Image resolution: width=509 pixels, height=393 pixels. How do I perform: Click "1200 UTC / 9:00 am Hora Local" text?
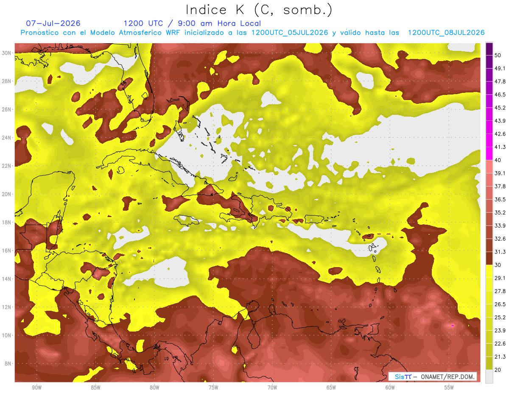pos(192,23)
